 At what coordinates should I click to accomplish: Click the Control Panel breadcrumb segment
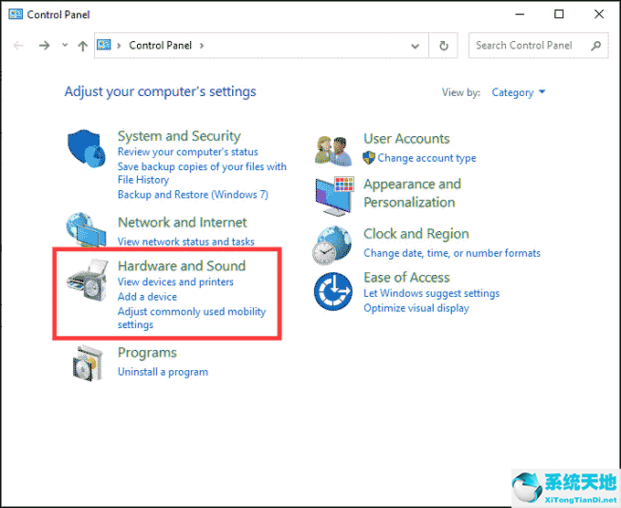click(x=161, y=45)
